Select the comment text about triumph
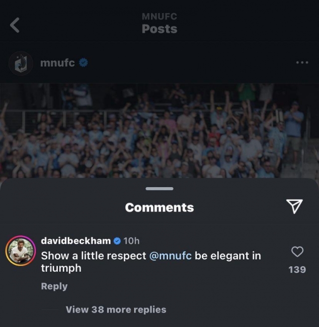This screenshot has width=319, height=327. tap(151, 262)
